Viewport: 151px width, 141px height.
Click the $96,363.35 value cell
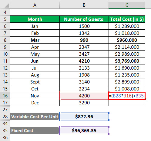click(84, 130)
